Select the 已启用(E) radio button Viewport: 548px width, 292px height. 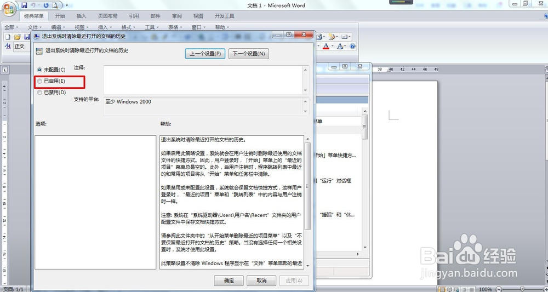tap(39, 81)
